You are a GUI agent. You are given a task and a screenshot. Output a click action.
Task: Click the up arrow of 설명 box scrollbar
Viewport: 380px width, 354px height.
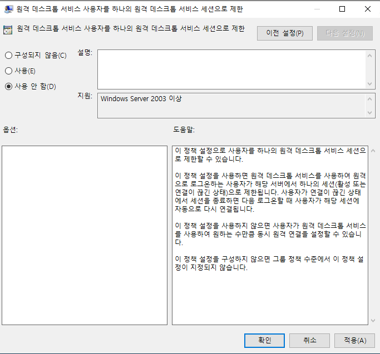pos(371,54)
